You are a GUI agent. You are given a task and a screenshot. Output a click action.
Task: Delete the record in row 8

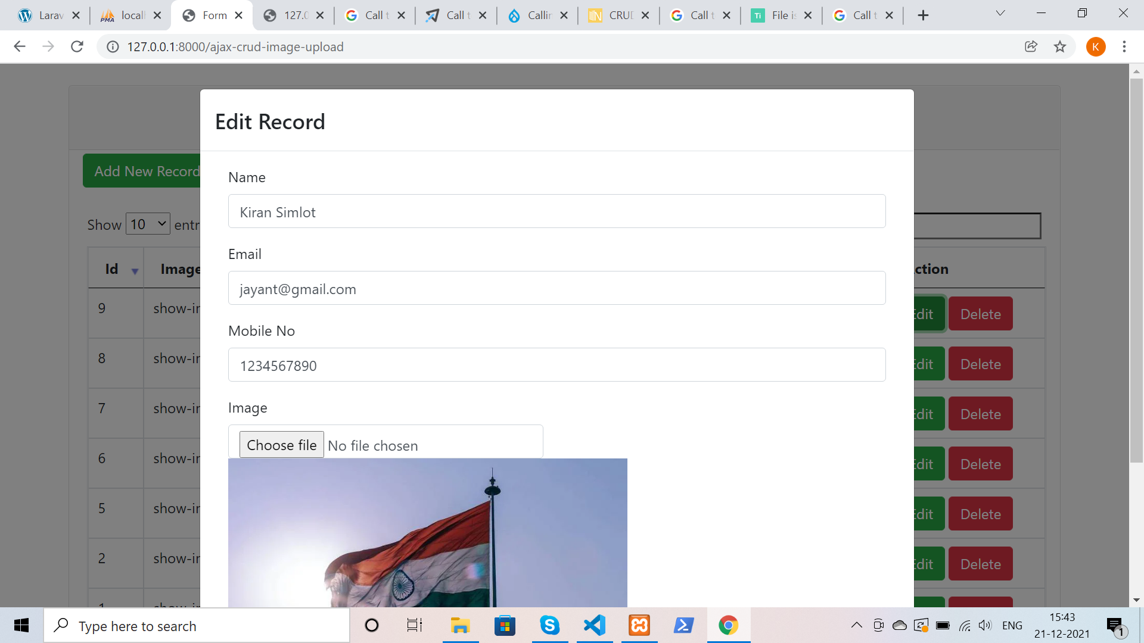[980, 364]
